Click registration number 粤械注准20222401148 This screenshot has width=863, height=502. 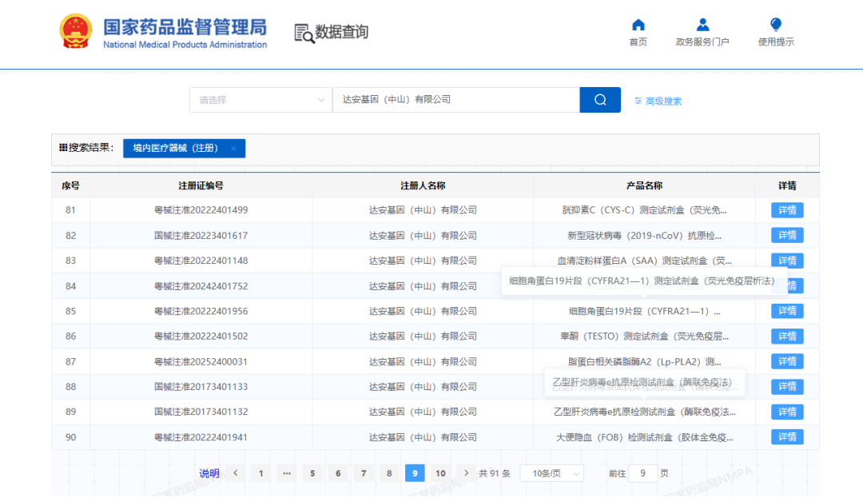click(201, 261)
